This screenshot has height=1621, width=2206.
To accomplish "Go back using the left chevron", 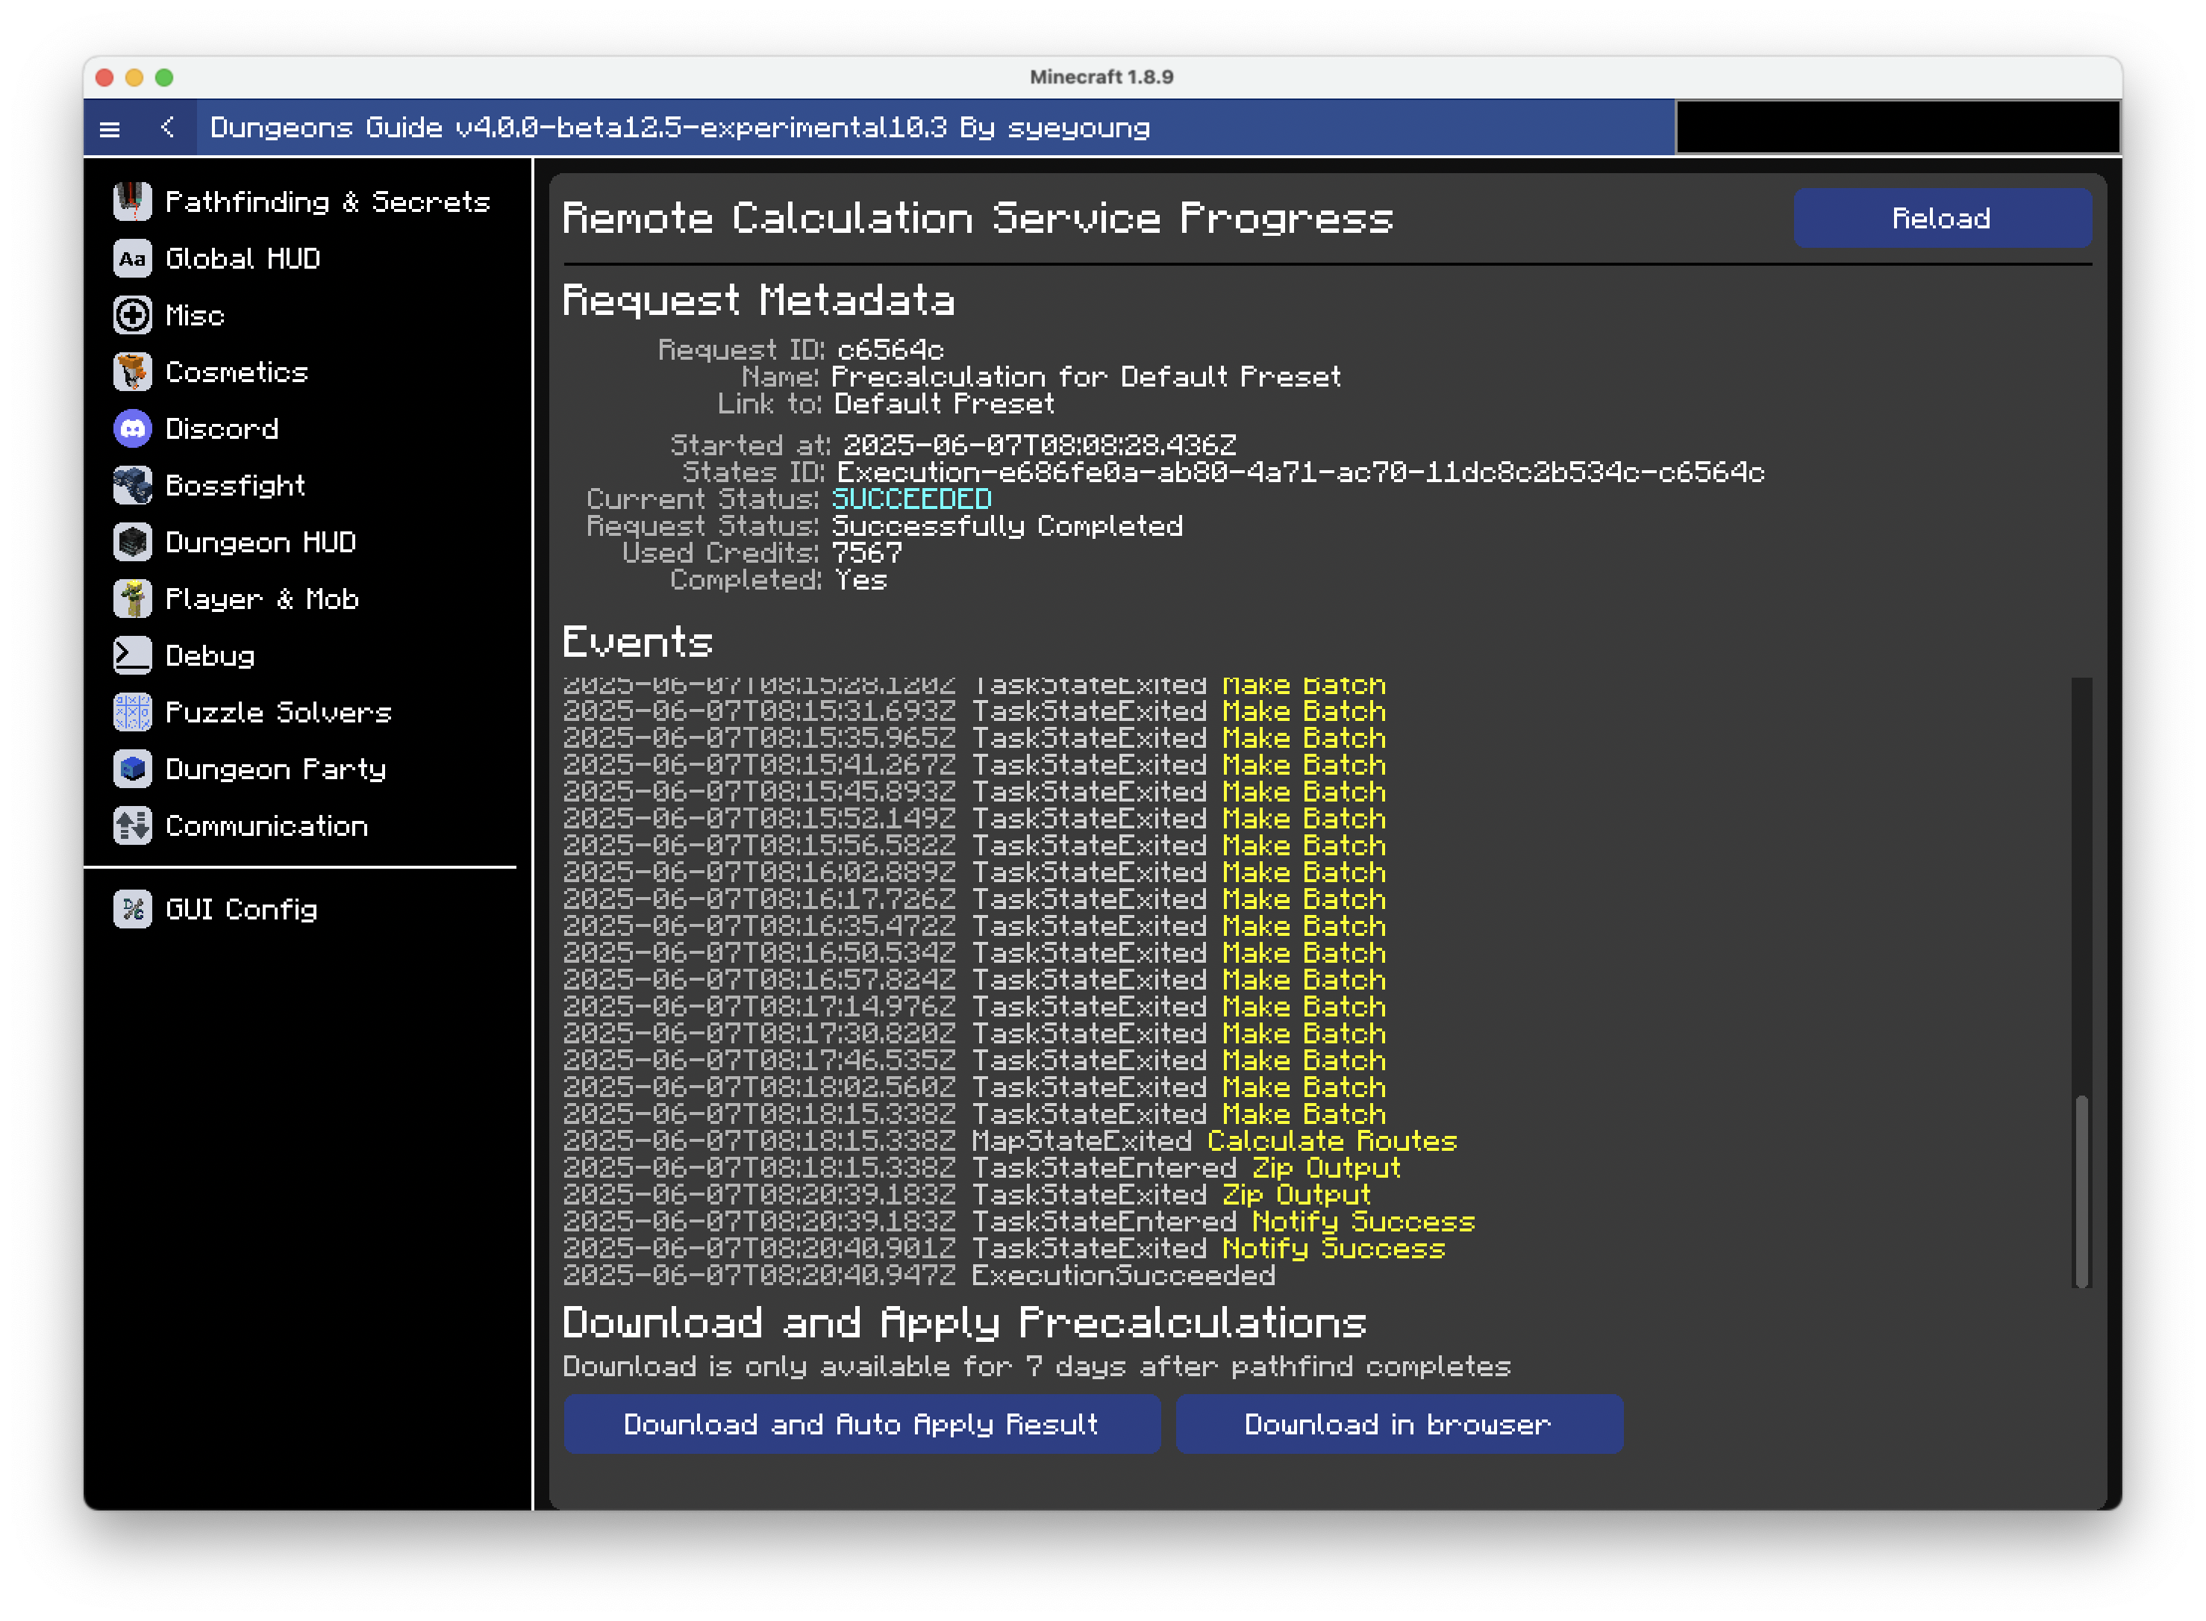I will (x=168, y=128).
